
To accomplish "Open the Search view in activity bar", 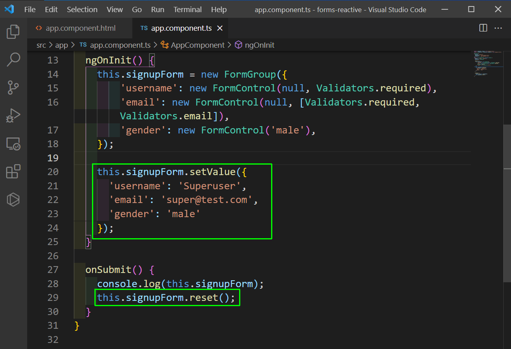I will tap(13, 59).
